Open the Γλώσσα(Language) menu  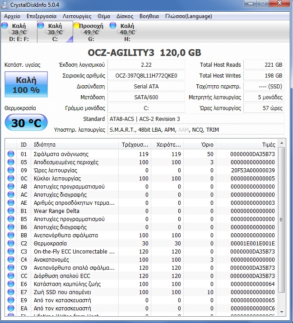click(188, 16)
